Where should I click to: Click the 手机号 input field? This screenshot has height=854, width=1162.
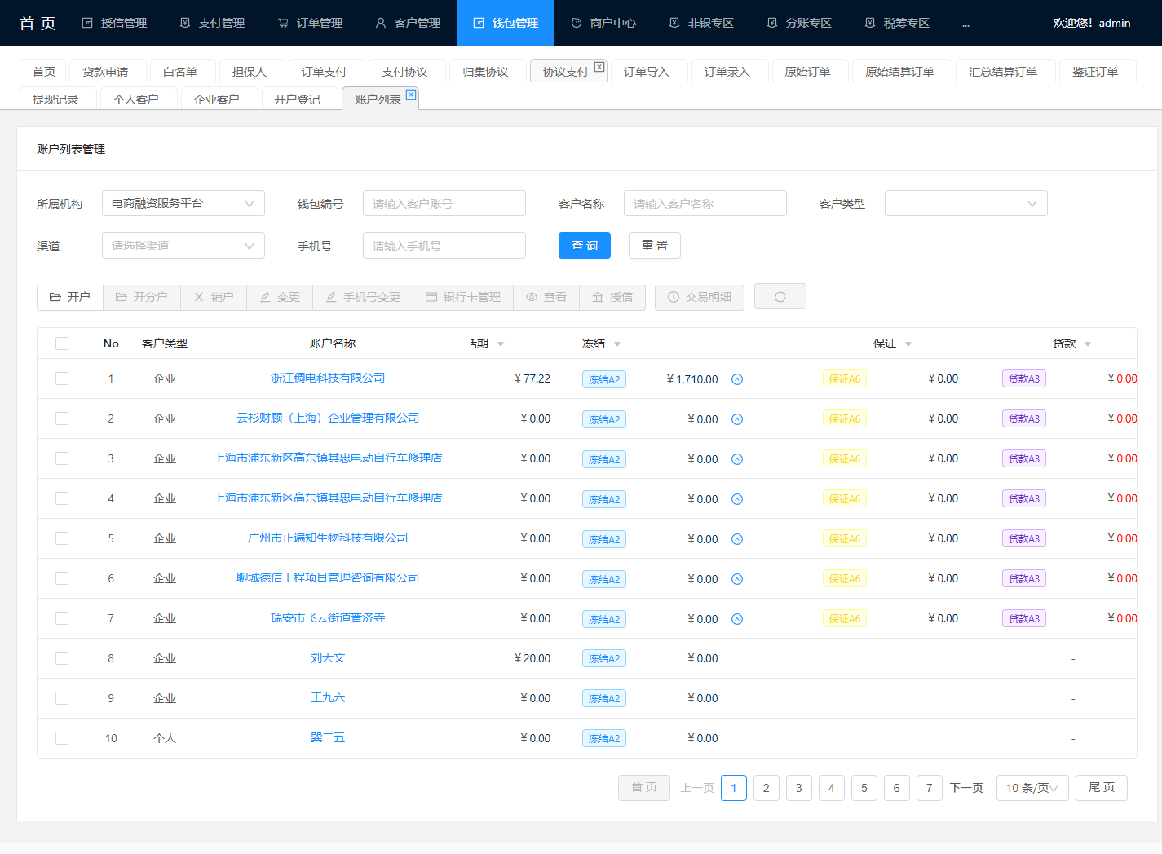pyautogui.click(x=444, y=246)
